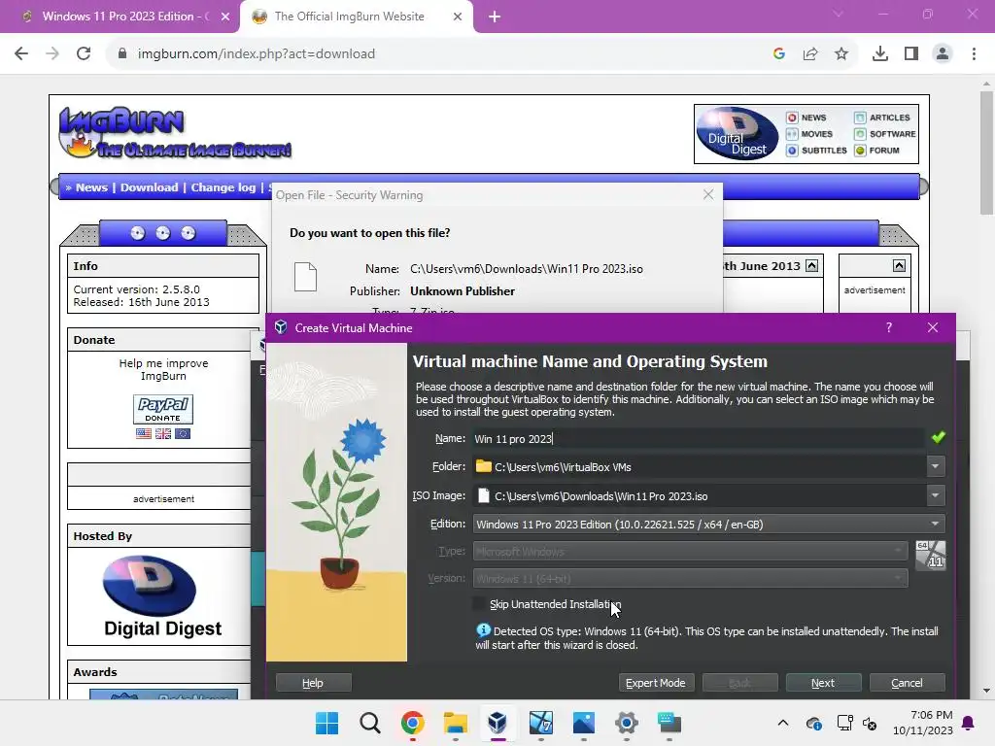Open the Windows Start menu
The height and width of the screenshot is (746, 995).
(326, 723)
